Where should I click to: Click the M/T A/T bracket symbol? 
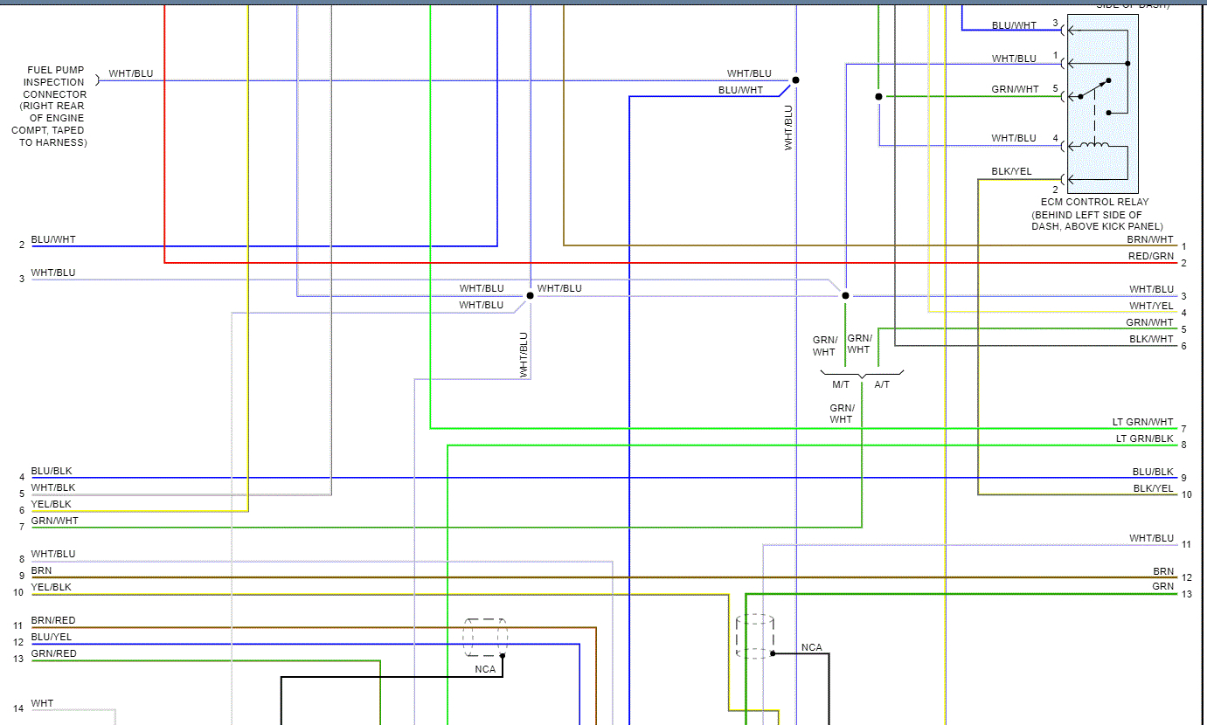click(x=862, y=374)
